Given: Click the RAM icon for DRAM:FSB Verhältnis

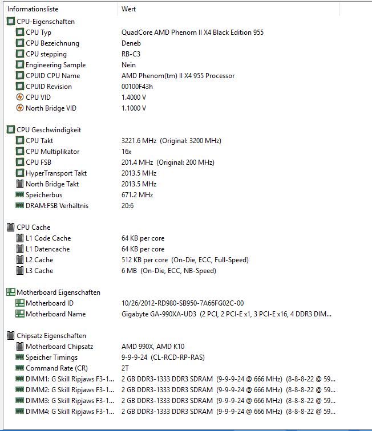Looking at the screenshot, I should click(x=20, y=205).
